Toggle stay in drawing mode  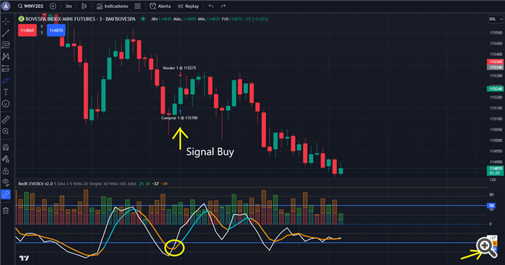pyautogui.click(x=5, y=159)
